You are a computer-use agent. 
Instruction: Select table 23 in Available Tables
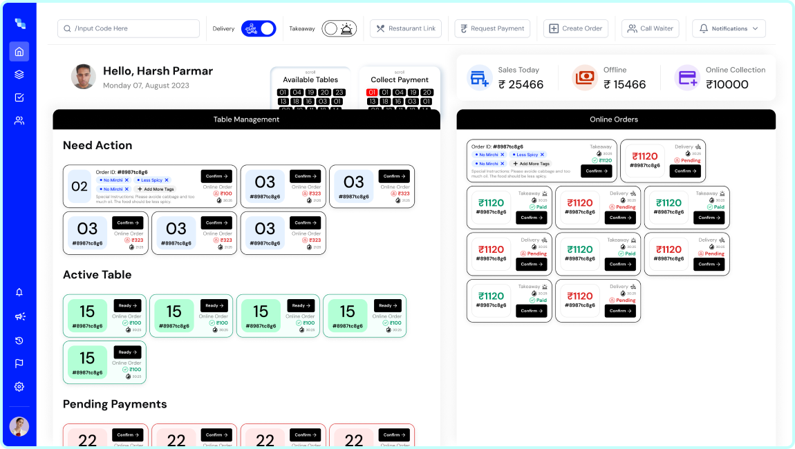[339, 93]
